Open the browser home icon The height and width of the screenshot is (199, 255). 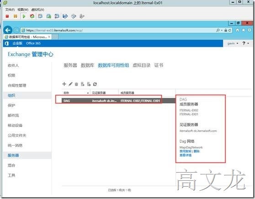[238, 30]
